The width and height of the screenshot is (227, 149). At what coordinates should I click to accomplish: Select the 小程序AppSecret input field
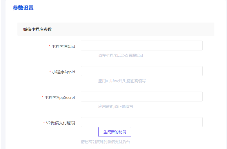[x=141, y=97]
